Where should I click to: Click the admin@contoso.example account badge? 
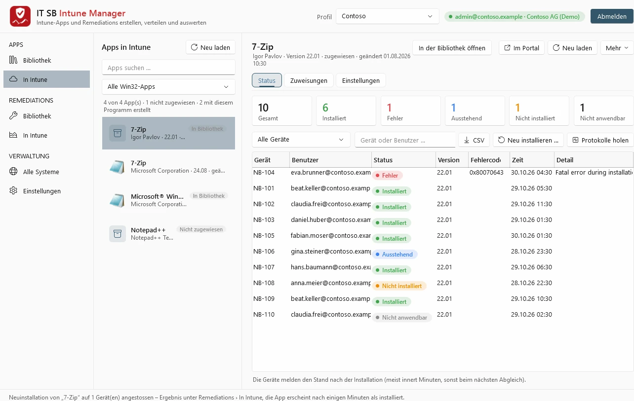pos(515,17)
